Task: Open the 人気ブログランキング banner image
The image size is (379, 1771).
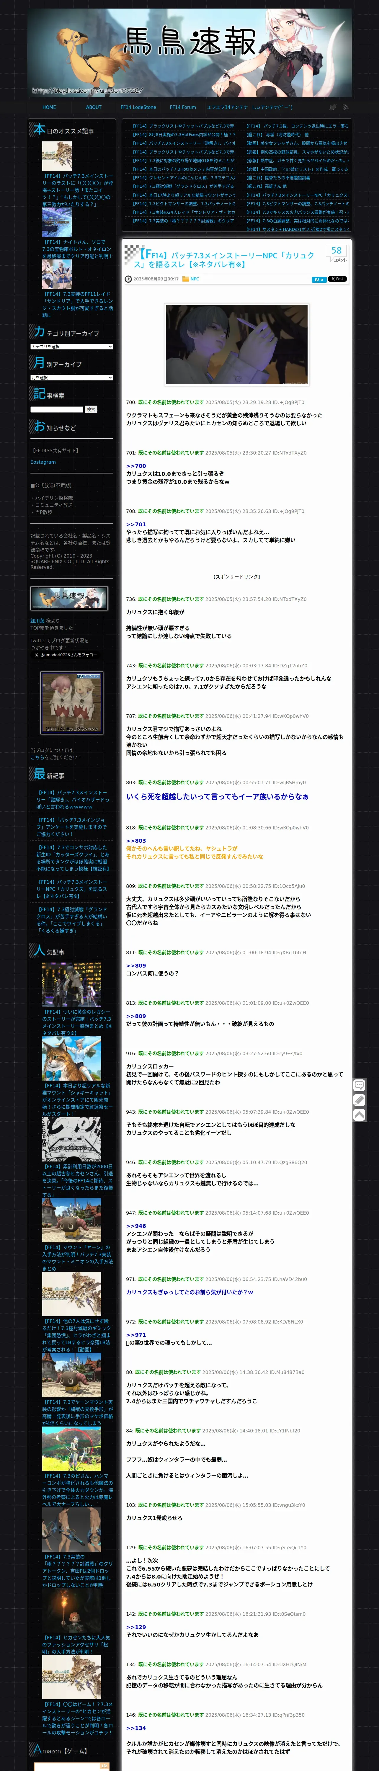Action: coord(71,702)
